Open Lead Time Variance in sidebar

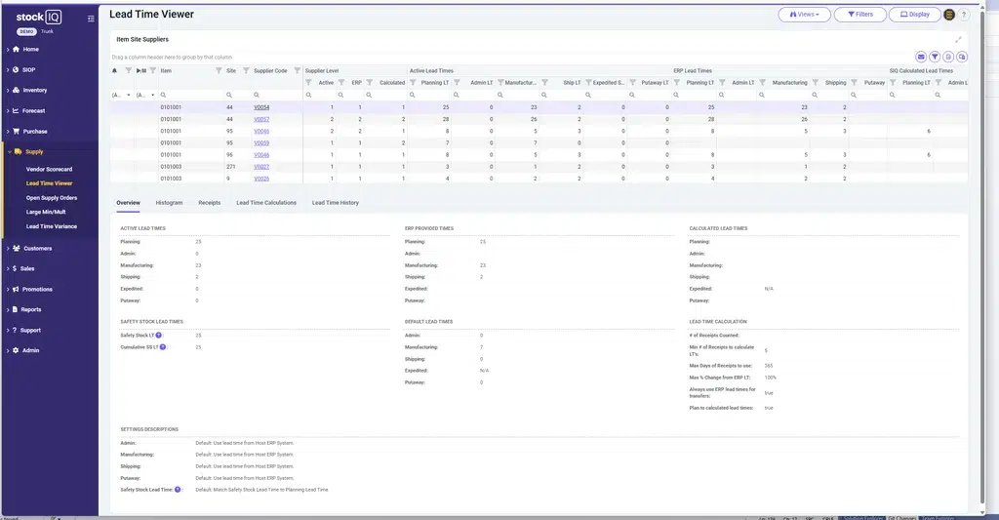tap(52, 226)
